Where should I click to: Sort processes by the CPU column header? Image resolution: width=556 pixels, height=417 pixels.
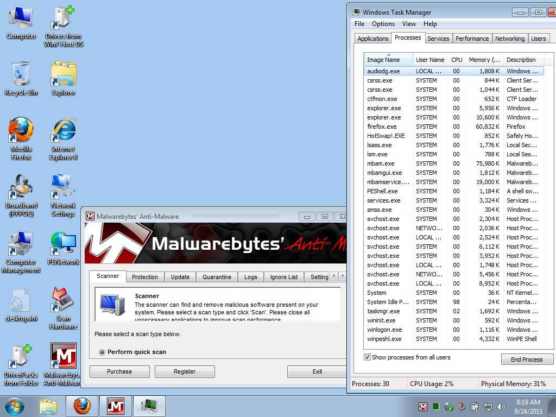(x=457, y=60)
